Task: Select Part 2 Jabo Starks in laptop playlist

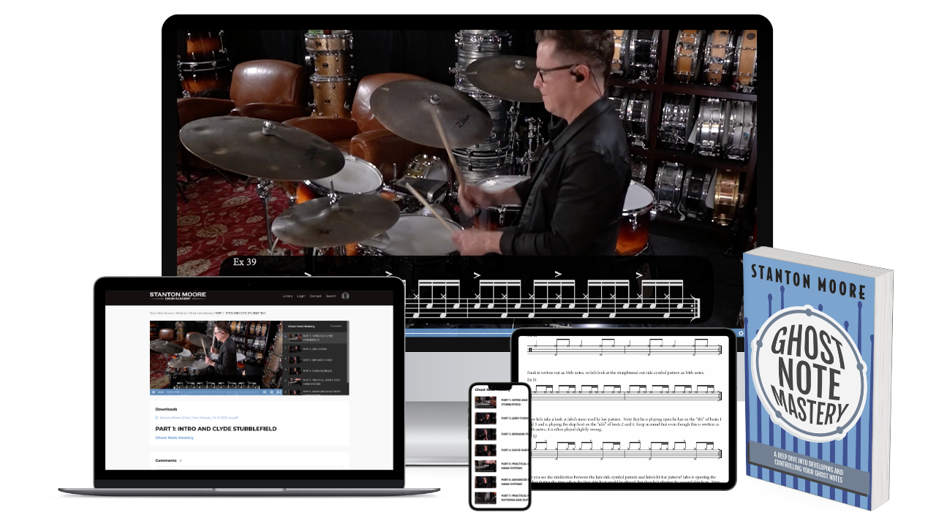Action: [x=315, y=348]
